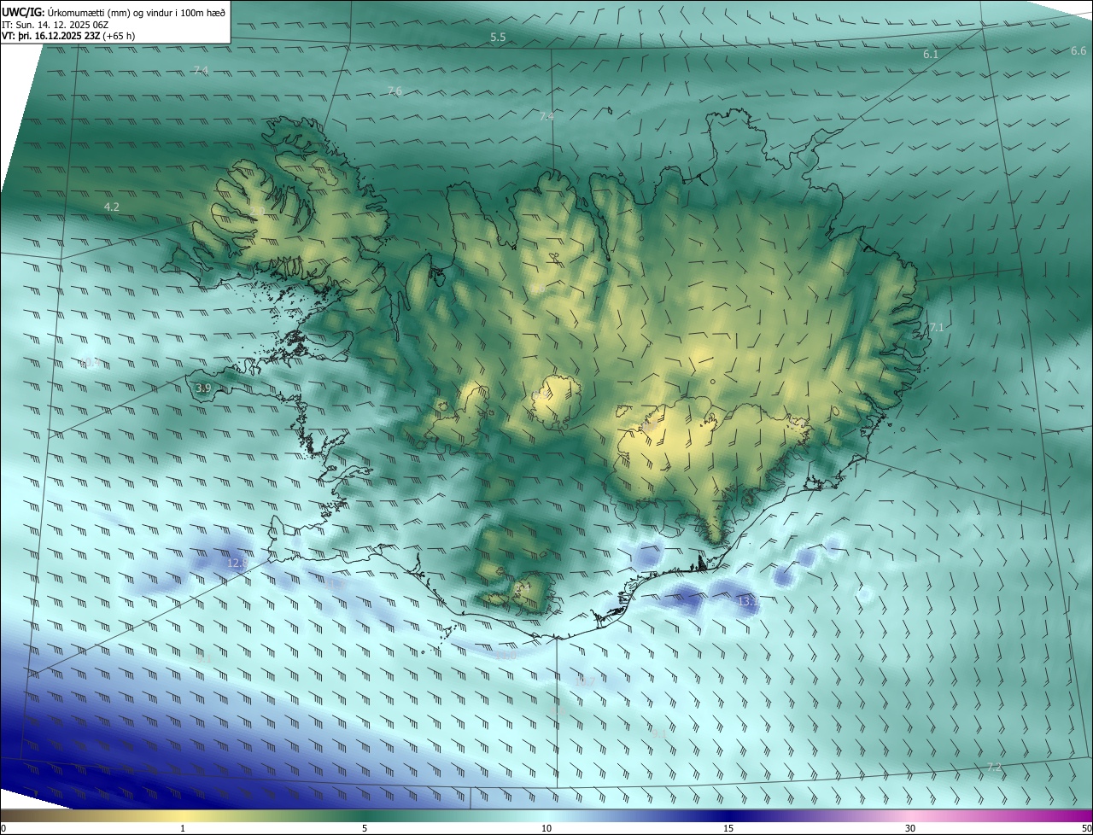Click the '5.5' value on the map
1093x835 pixels.
tap(498, 38)
